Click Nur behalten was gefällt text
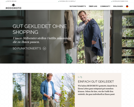 click(68, 1)
